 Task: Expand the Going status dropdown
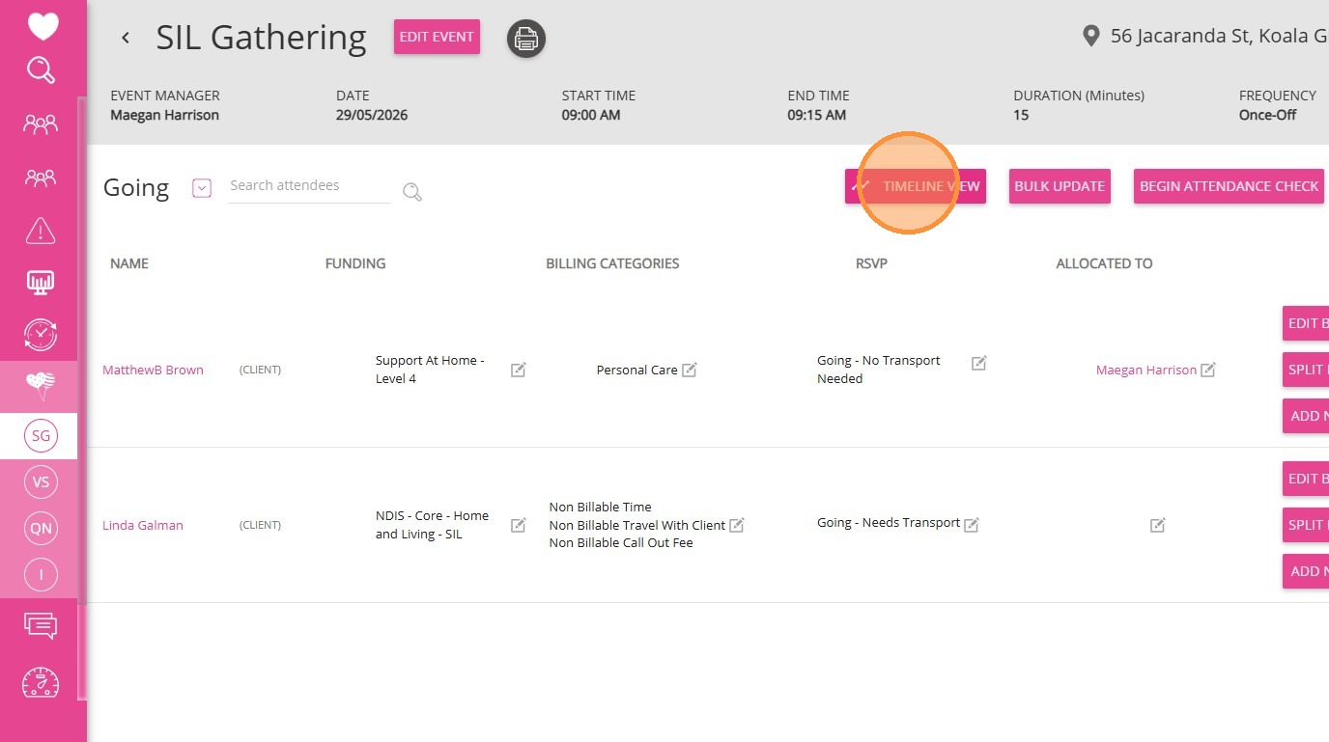(x=202, y=188)
